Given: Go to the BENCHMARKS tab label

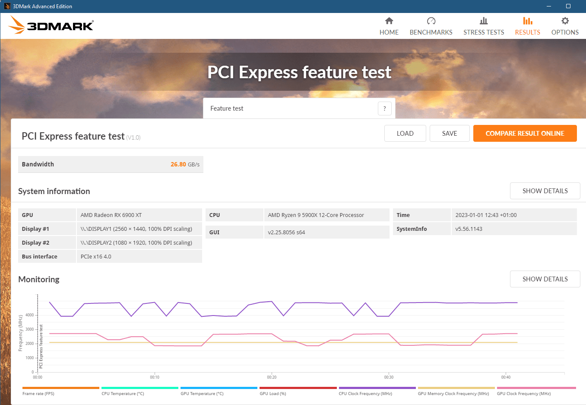Looking at the screenshot, I should (431, 32).
